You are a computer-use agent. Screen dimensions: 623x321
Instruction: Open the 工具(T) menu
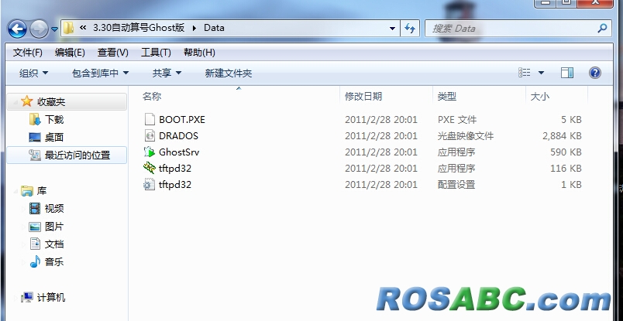pyautogui.click(x=156, y=53)
